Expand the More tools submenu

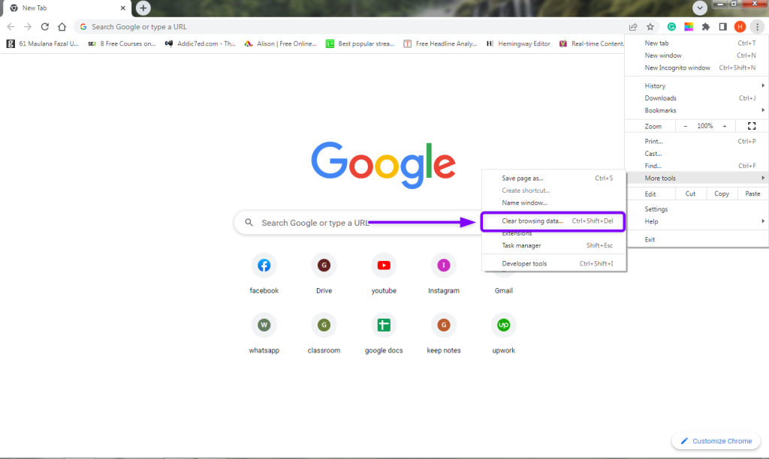point(697,178)
